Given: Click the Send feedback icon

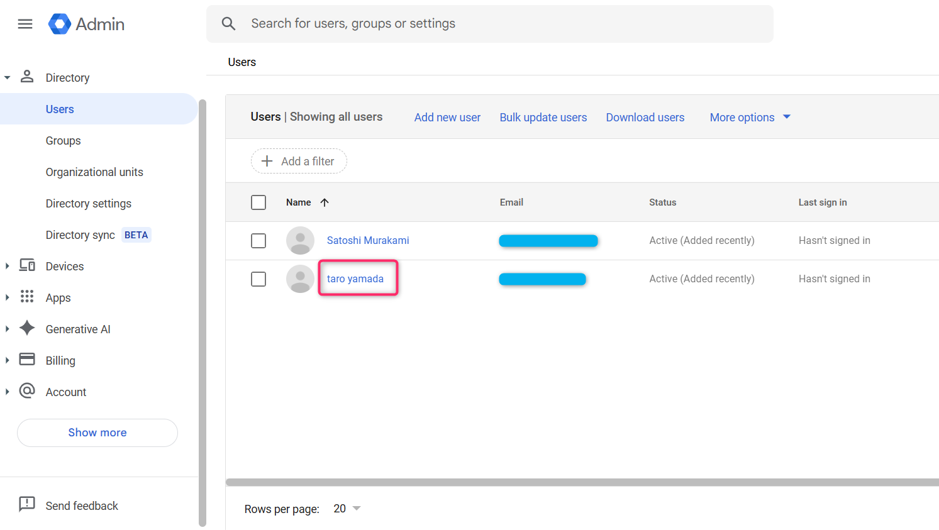Looking at the screenshot, I should [27, 504].
